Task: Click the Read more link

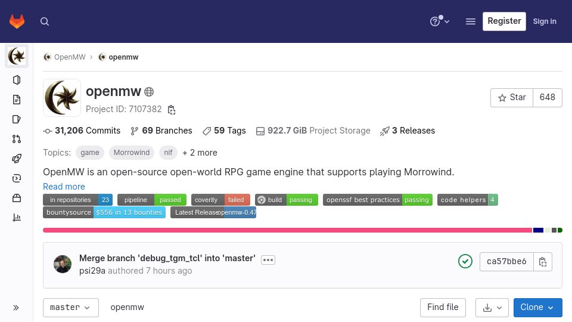Action: tap(64, 187)
